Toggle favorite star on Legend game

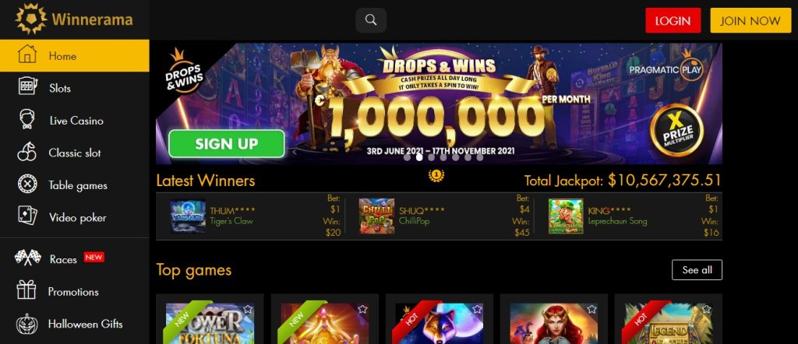click(706, 309)
